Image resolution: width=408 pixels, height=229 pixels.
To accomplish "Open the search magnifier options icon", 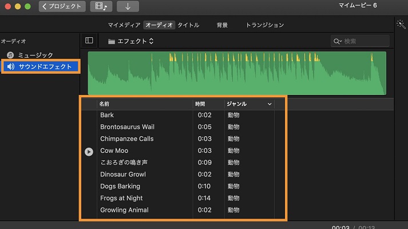I will [x=337, y=41].
